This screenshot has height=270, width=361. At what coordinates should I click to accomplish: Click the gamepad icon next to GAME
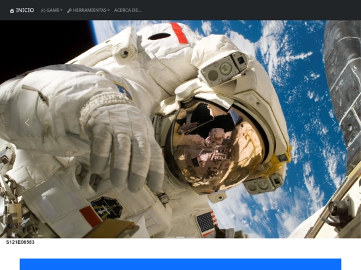tap(43, 10)
